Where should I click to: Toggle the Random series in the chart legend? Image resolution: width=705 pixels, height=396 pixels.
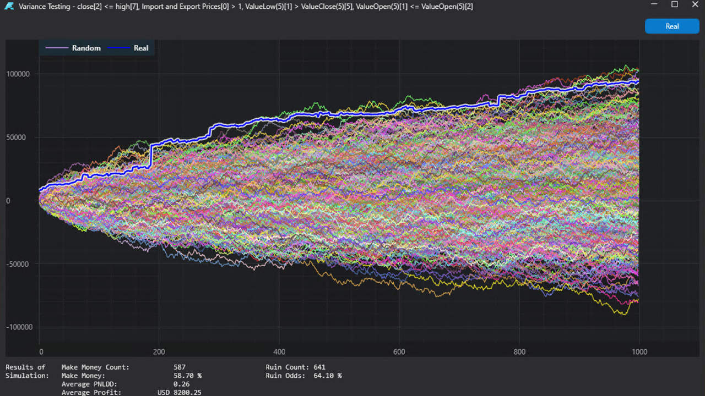tap(86, 48)
